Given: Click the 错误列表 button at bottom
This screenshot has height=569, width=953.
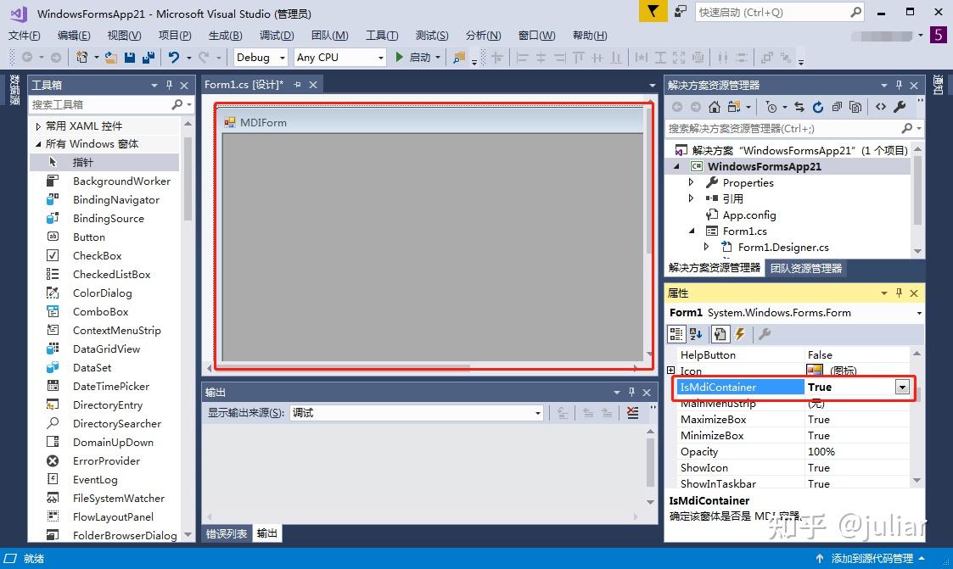Looking at the screenshot, I should pyautogui.click(x=227, y=533).
